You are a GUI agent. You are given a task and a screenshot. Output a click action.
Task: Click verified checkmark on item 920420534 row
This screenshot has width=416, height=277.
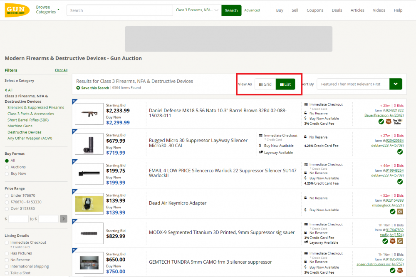(x=400, y=152)
